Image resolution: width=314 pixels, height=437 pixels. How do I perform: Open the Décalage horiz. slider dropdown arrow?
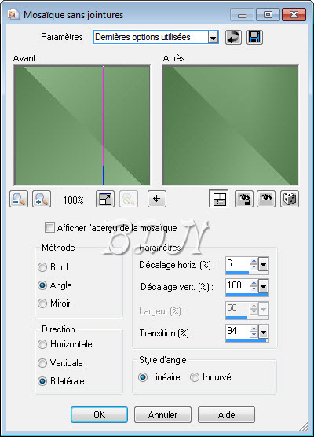[x=263, y=264]
